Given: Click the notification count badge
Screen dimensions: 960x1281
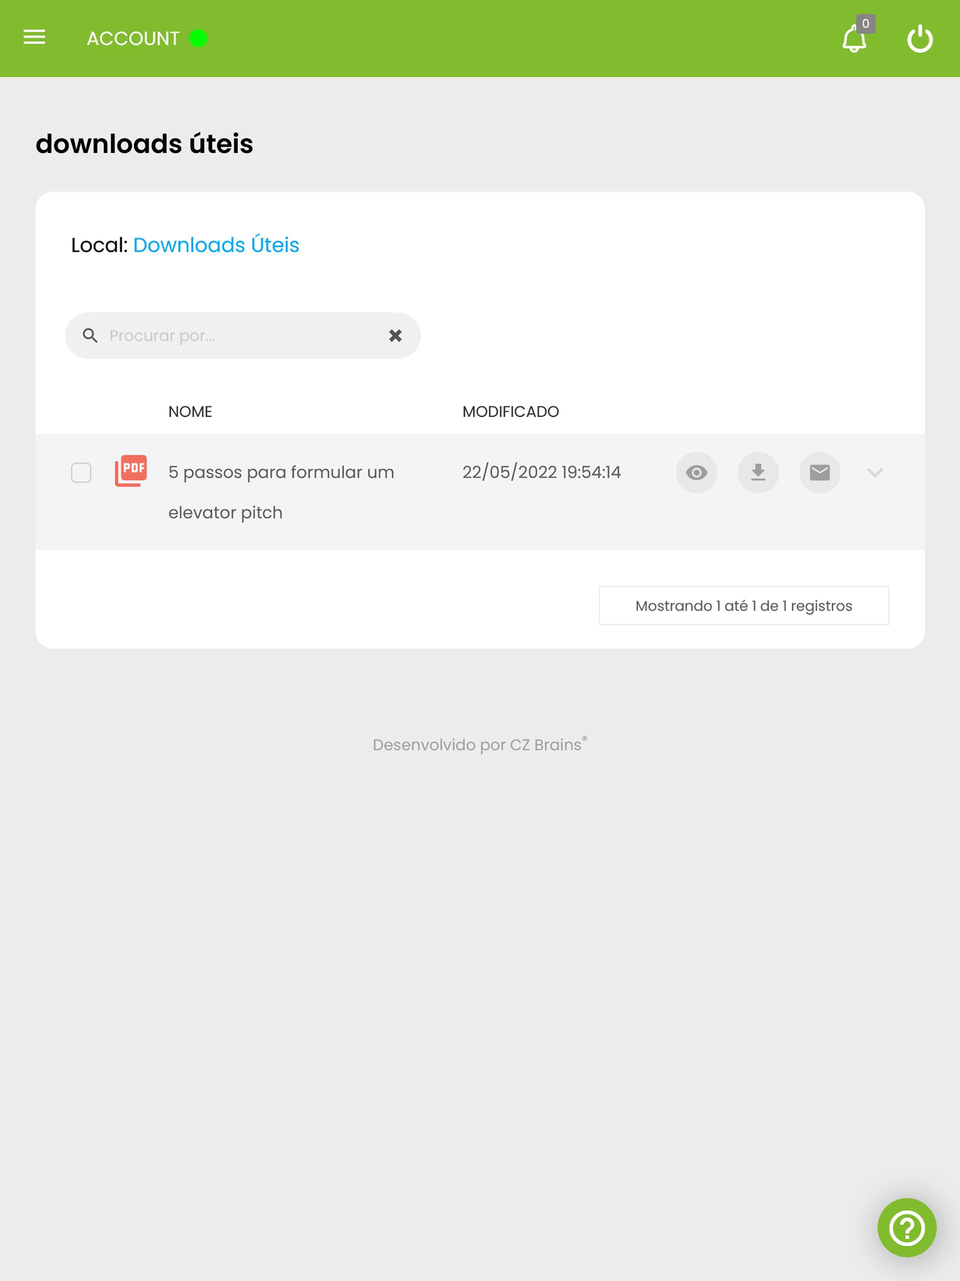Looking at the screenshot, I should [x=865, y=24].
